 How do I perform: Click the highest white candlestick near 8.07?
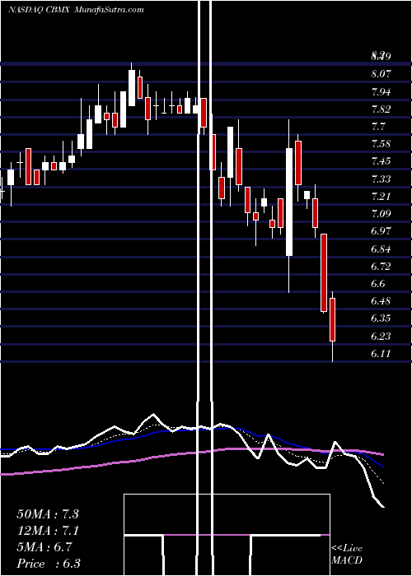132,88
